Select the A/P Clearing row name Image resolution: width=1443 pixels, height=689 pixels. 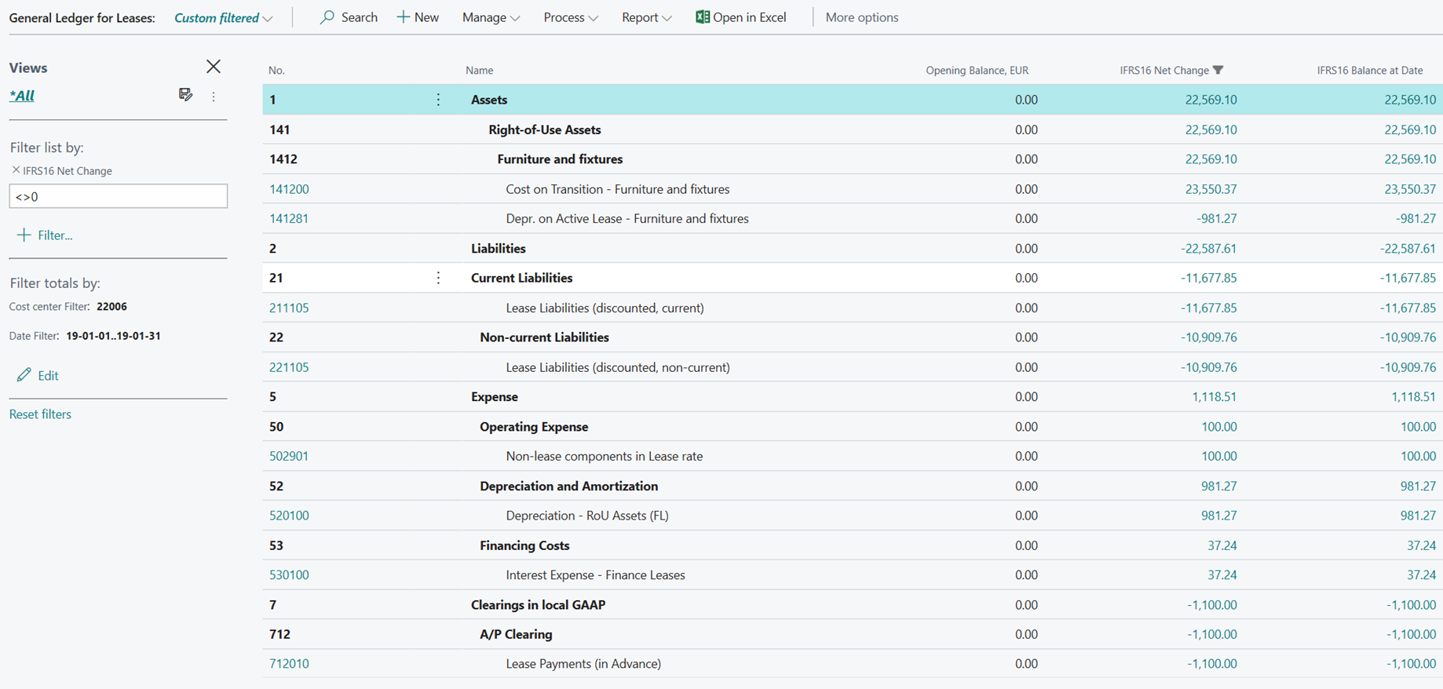pyautogui.click(x=516, y=634)
